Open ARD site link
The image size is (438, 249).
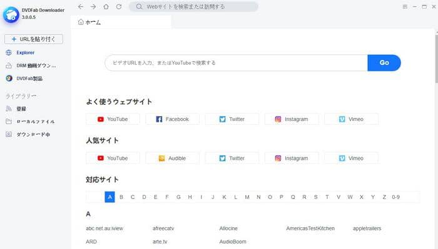pyautogui.click(x=91, y=242)
